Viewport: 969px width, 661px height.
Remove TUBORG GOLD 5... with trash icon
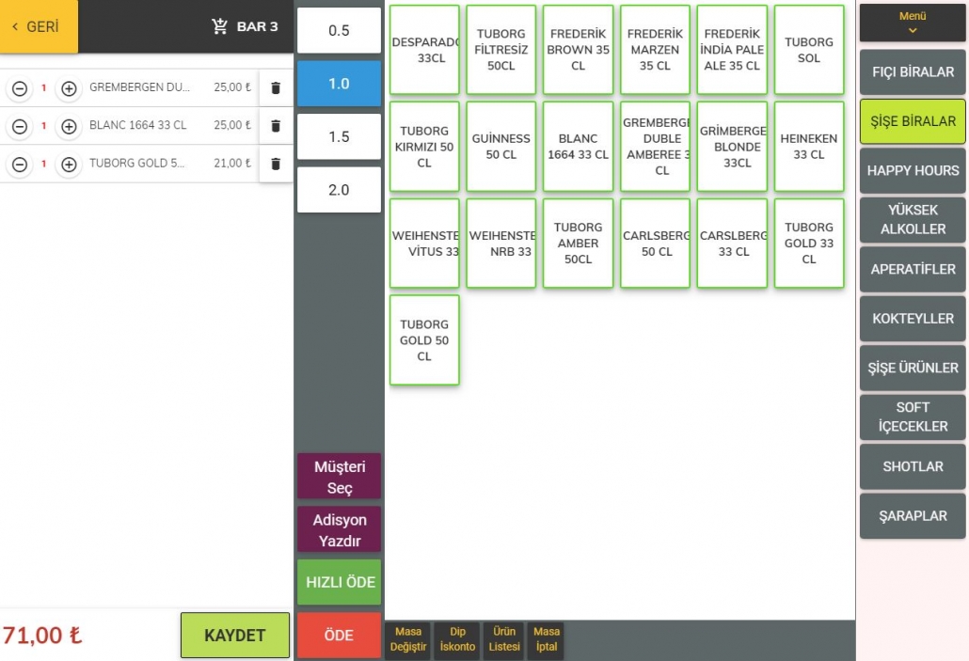point(276,164)
